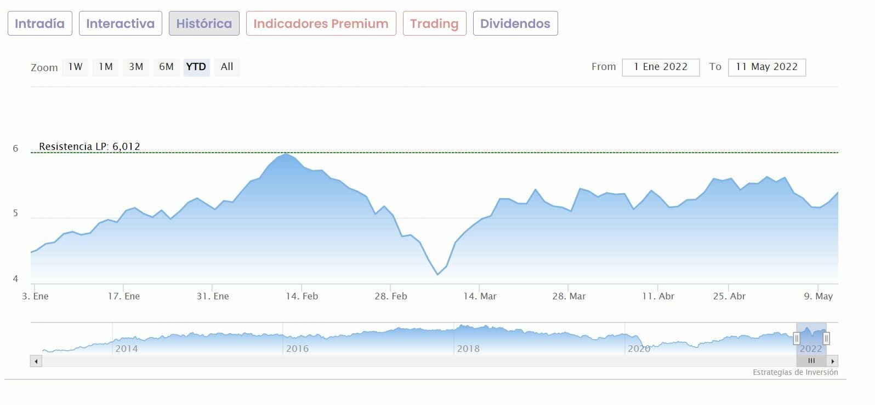875x405 pixels.
Task: Open Indicadores Premium section
Action: 321,24
